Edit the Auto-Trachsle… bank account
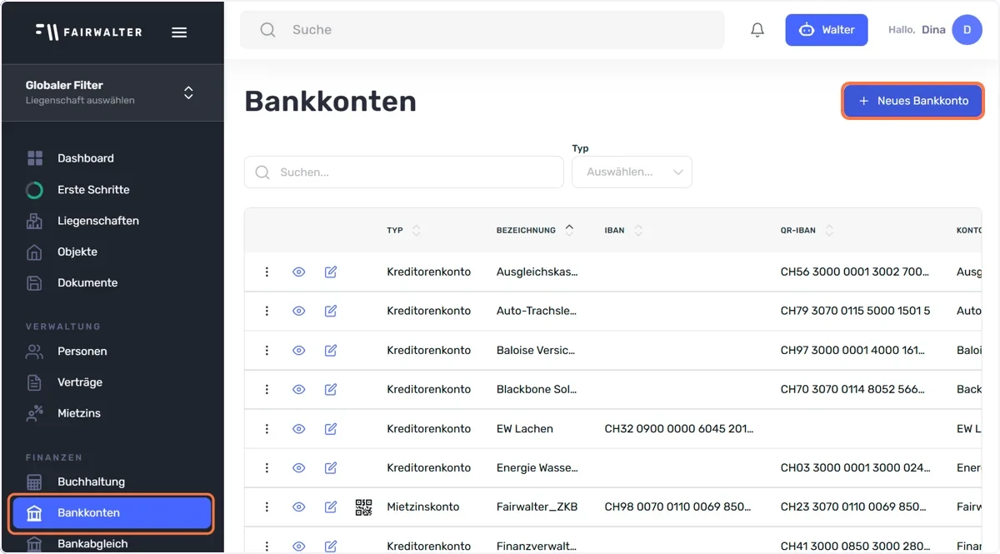 [331, 311]
